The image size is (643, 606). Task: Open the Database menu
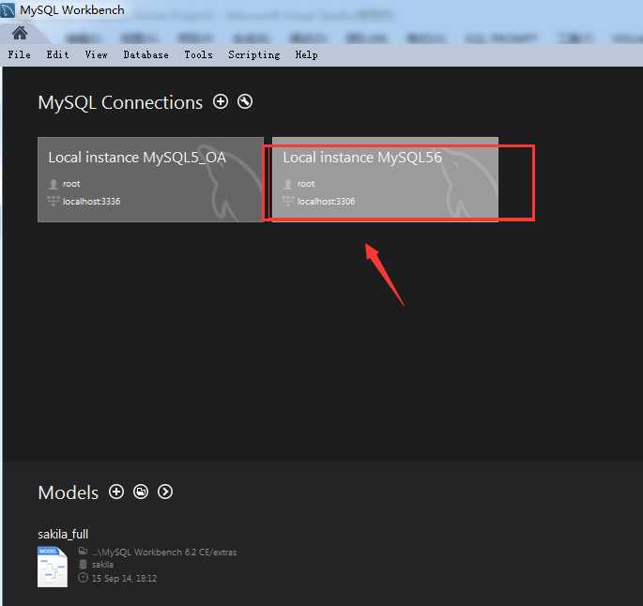coord(146,55)
